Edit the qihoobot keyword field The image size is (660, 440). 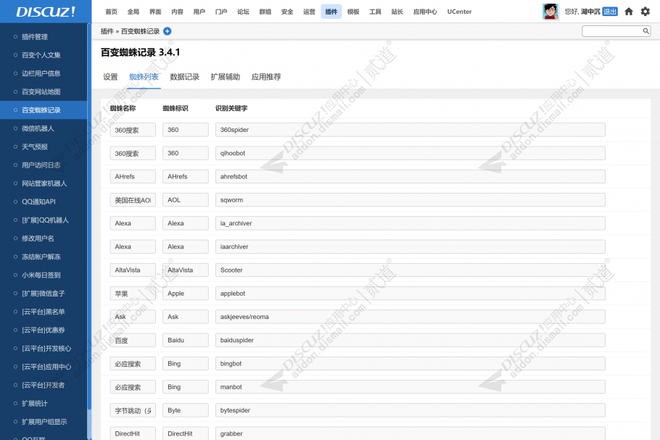410,153
